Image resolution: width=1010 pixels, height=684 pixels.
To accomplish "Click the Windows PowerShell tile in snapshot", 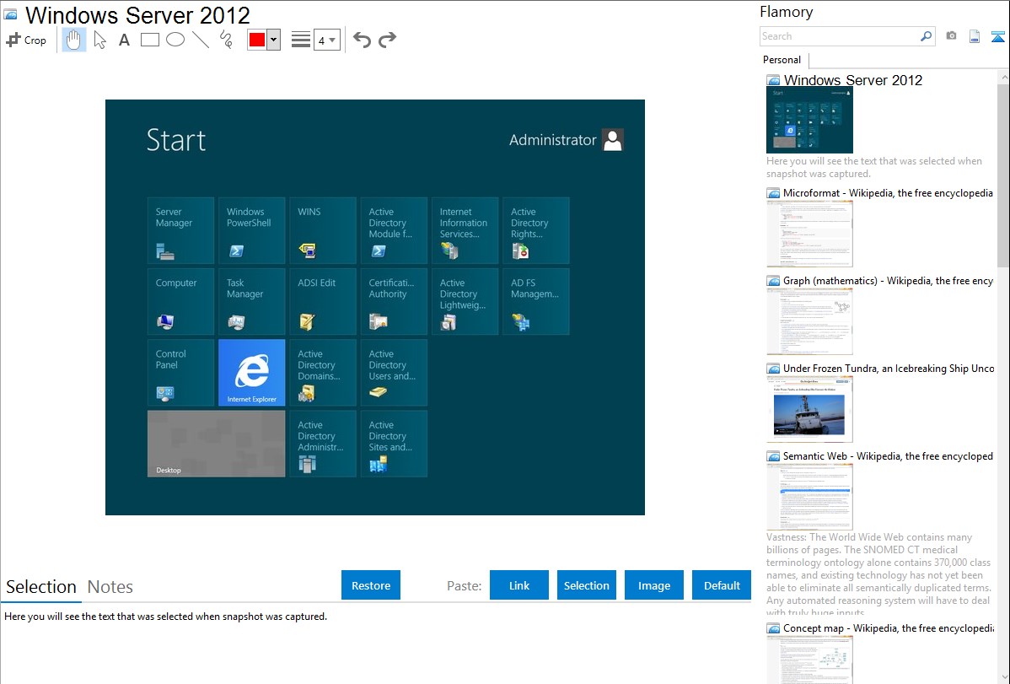I will 252,231.
